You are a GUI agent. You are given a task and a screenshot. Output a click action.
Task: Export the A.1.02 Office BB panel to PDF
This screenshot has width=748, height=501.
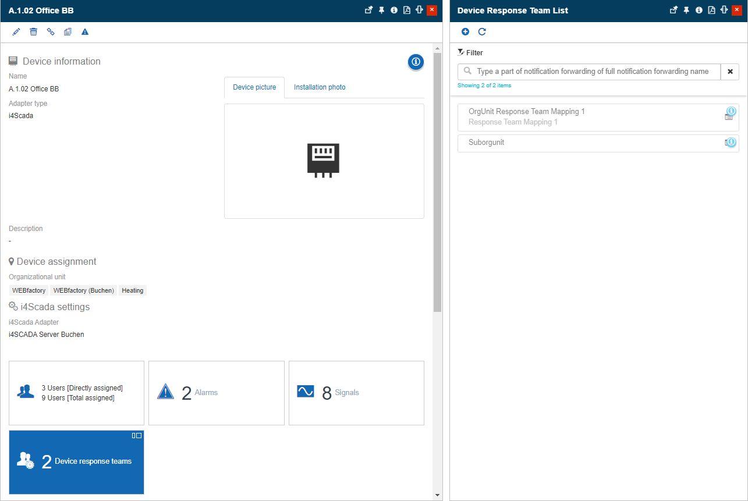[x=406, y=10]
